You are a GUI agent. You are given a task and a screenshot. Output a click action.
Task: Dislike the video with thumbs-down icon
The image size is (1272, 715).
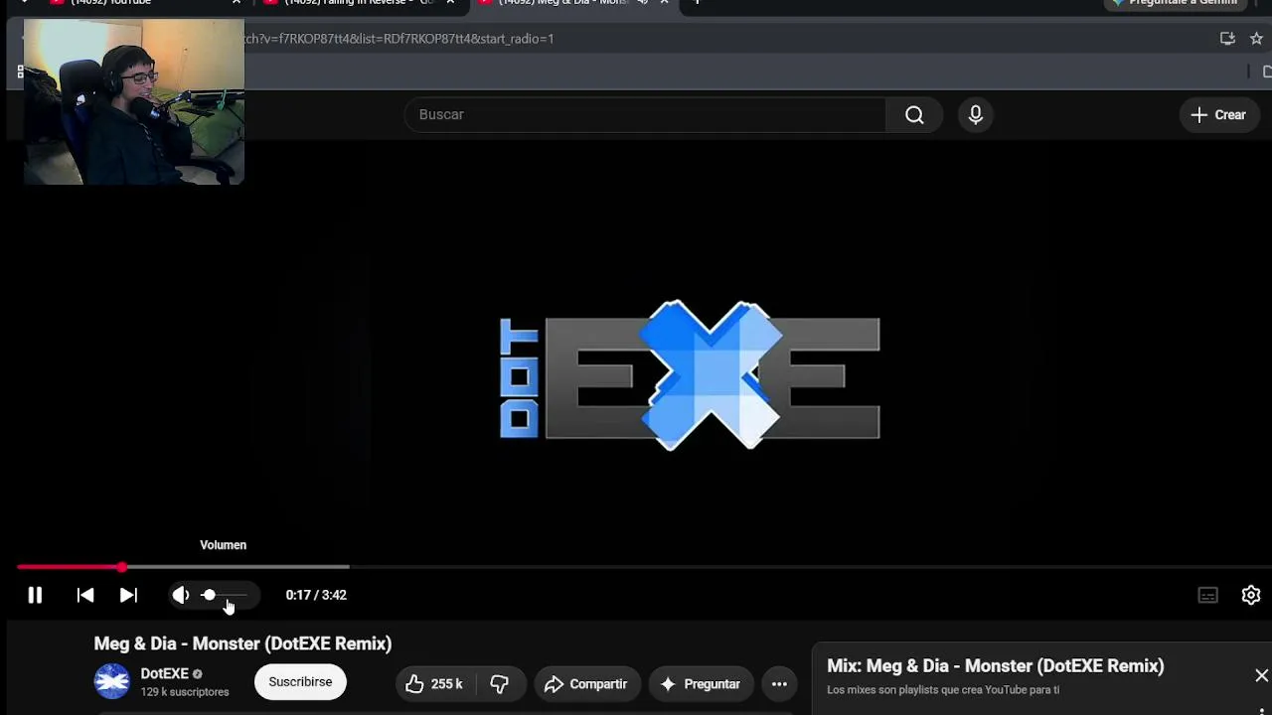[x=500, y=683]
